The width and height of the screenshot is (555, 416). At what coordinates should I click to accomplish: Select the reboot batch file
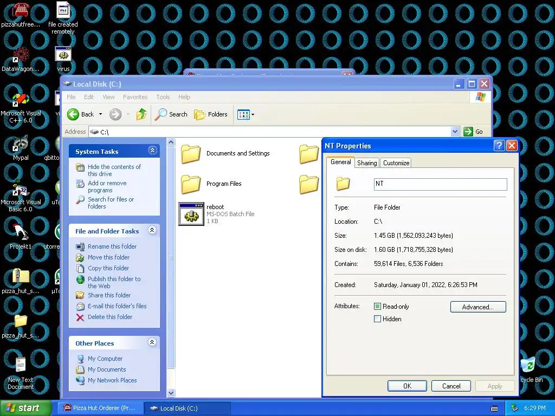coord(216,213)
